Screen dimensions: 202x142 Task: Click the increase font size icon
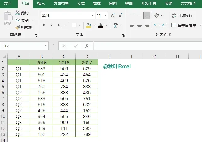coord(113,16)
